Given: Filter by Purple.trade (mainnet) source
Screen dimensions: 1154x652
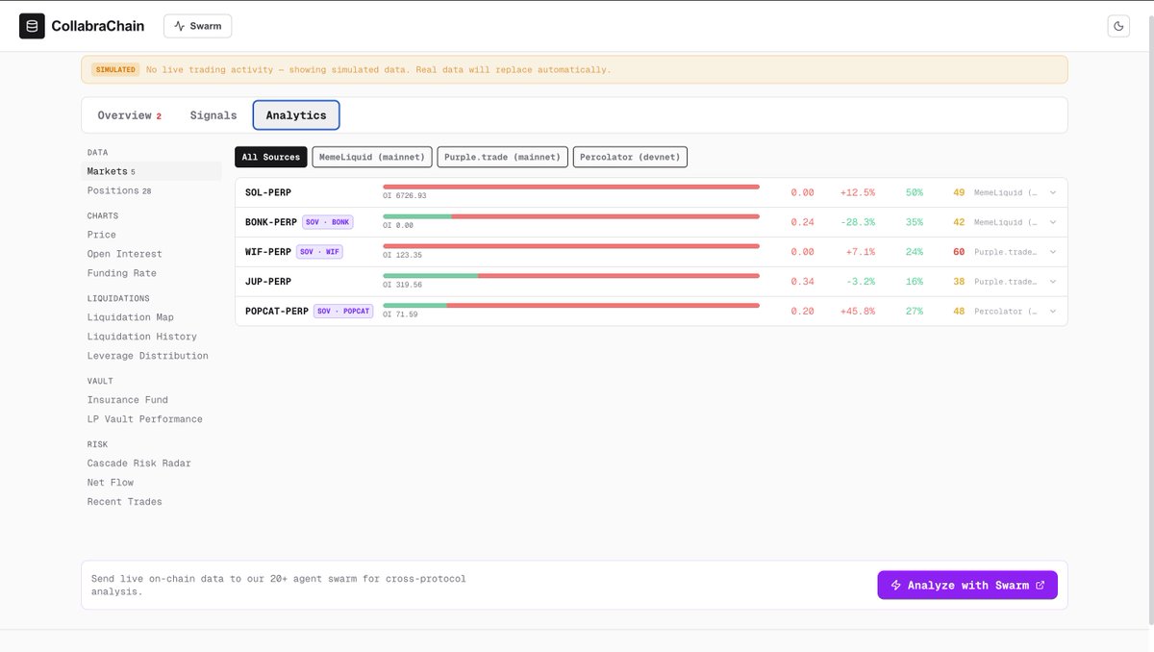Looking at the screenshot, I should coord(502,157).
